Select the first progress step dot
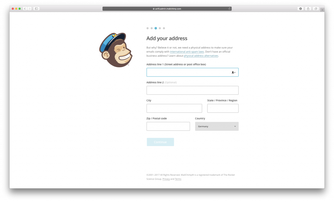The width and height of the screenshot is (334, 202). click(x=147, y=28)
